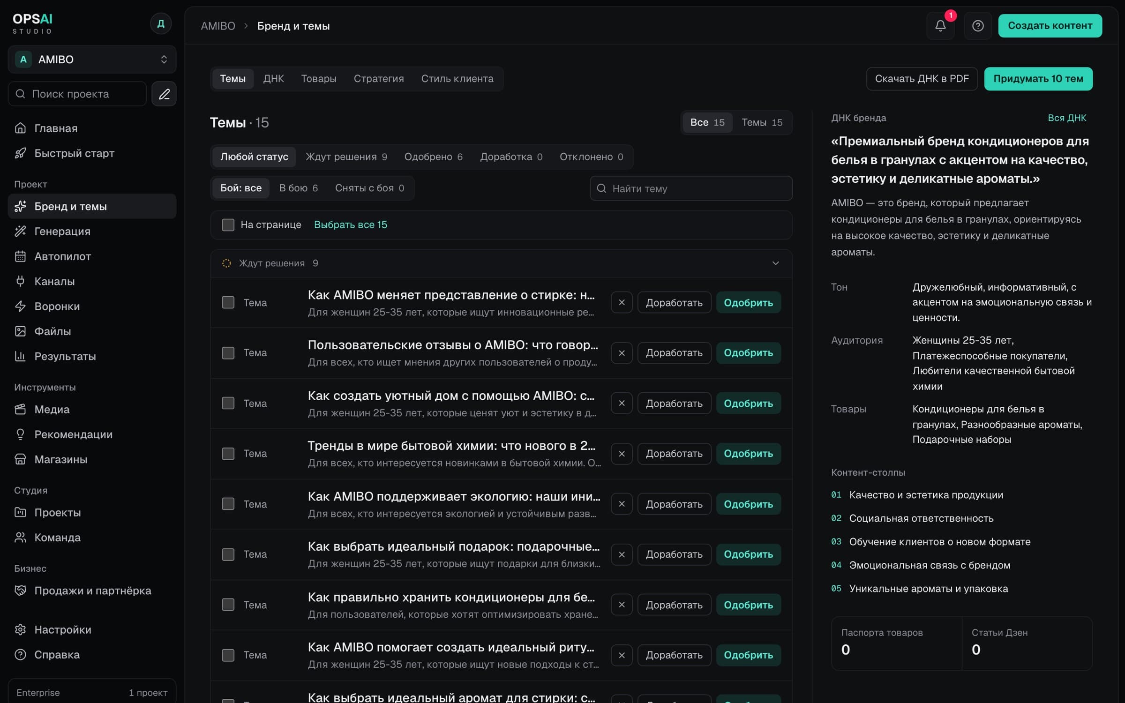Open Рекомендации lightbulb item
Image resolution: width=1125 pixels, height=703 pixels.
tap(92, 434)
